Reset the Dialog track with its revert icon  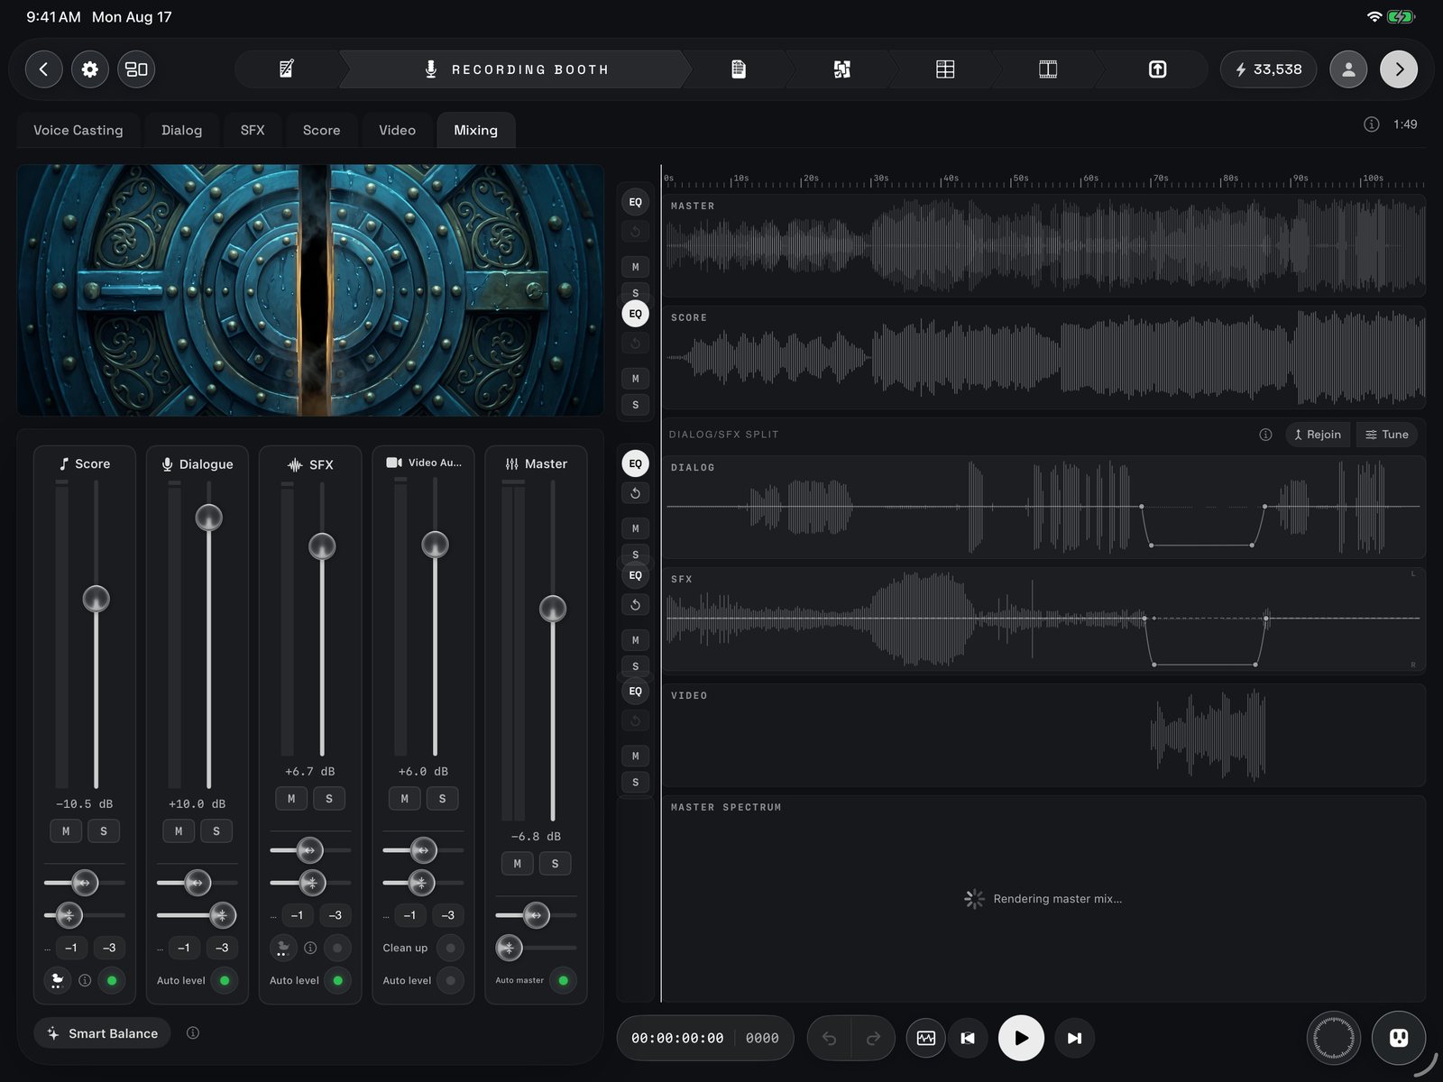tap(636, 493)
